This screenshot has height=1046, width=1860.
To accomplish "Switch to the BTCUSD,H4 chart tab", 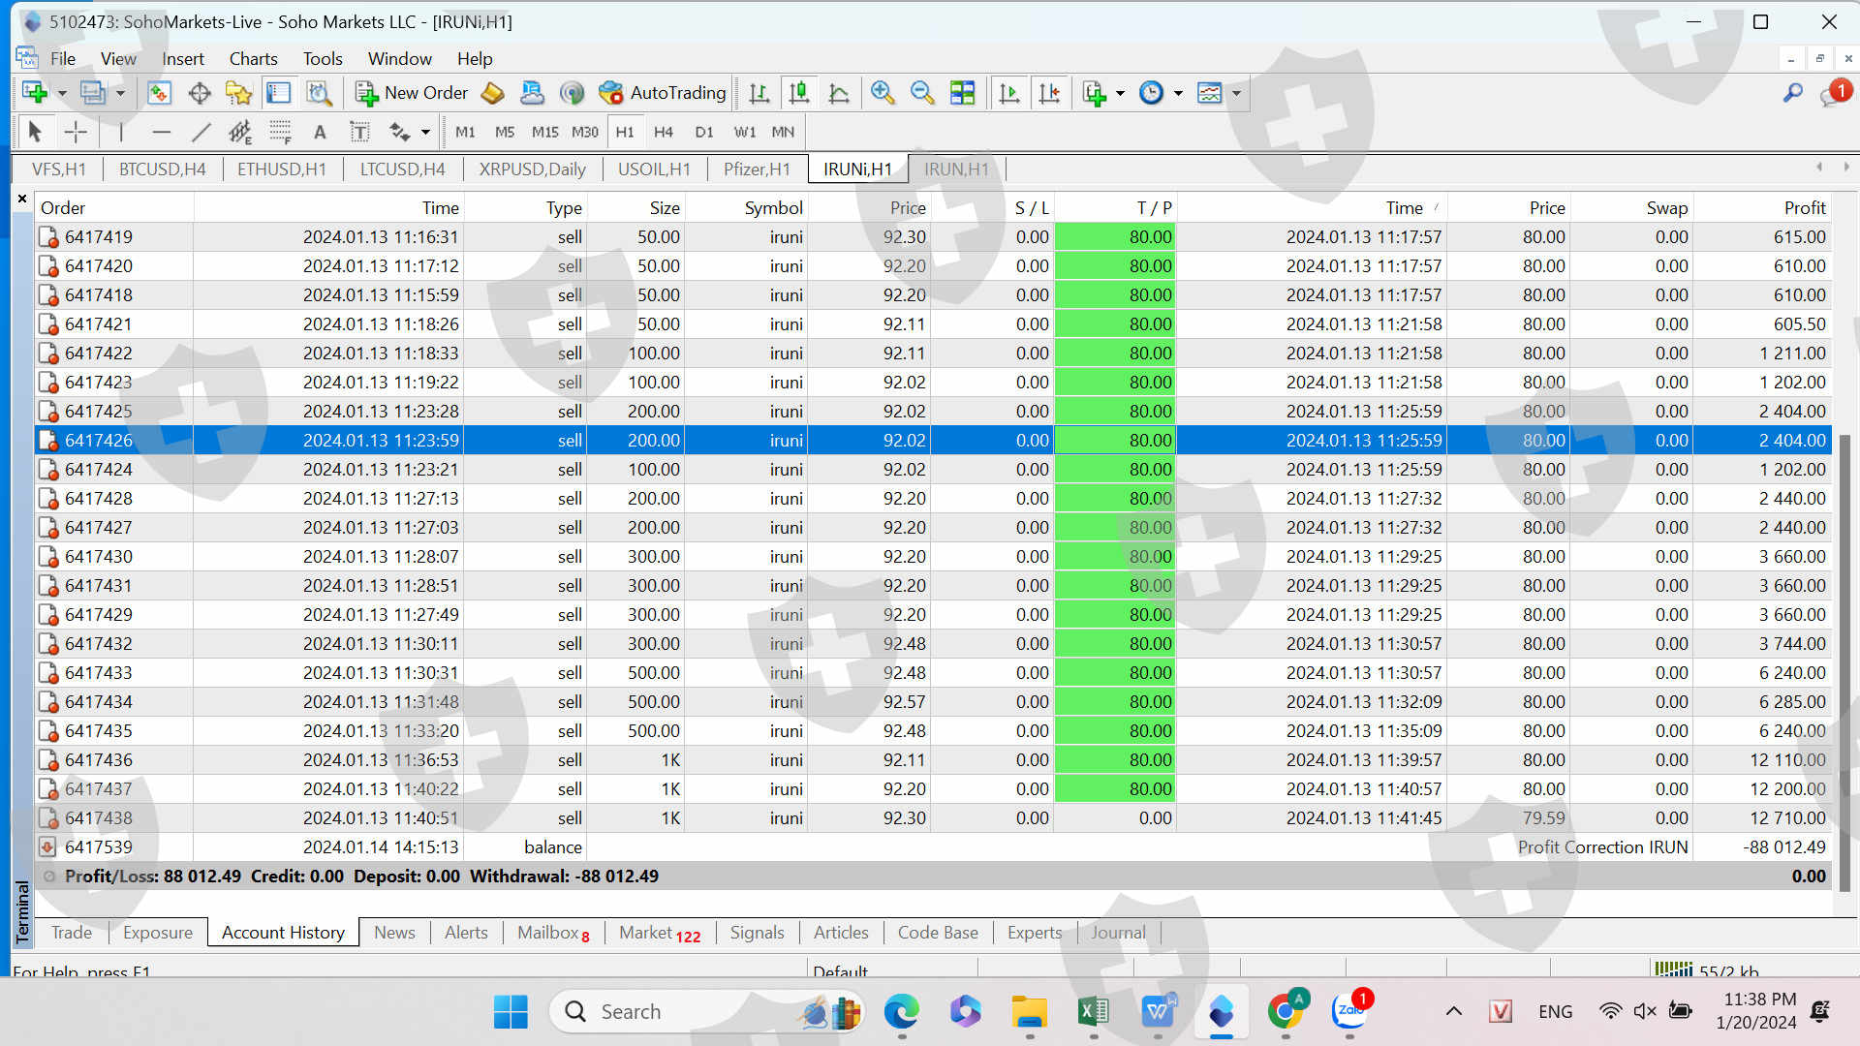I will [x=162, y=169].
